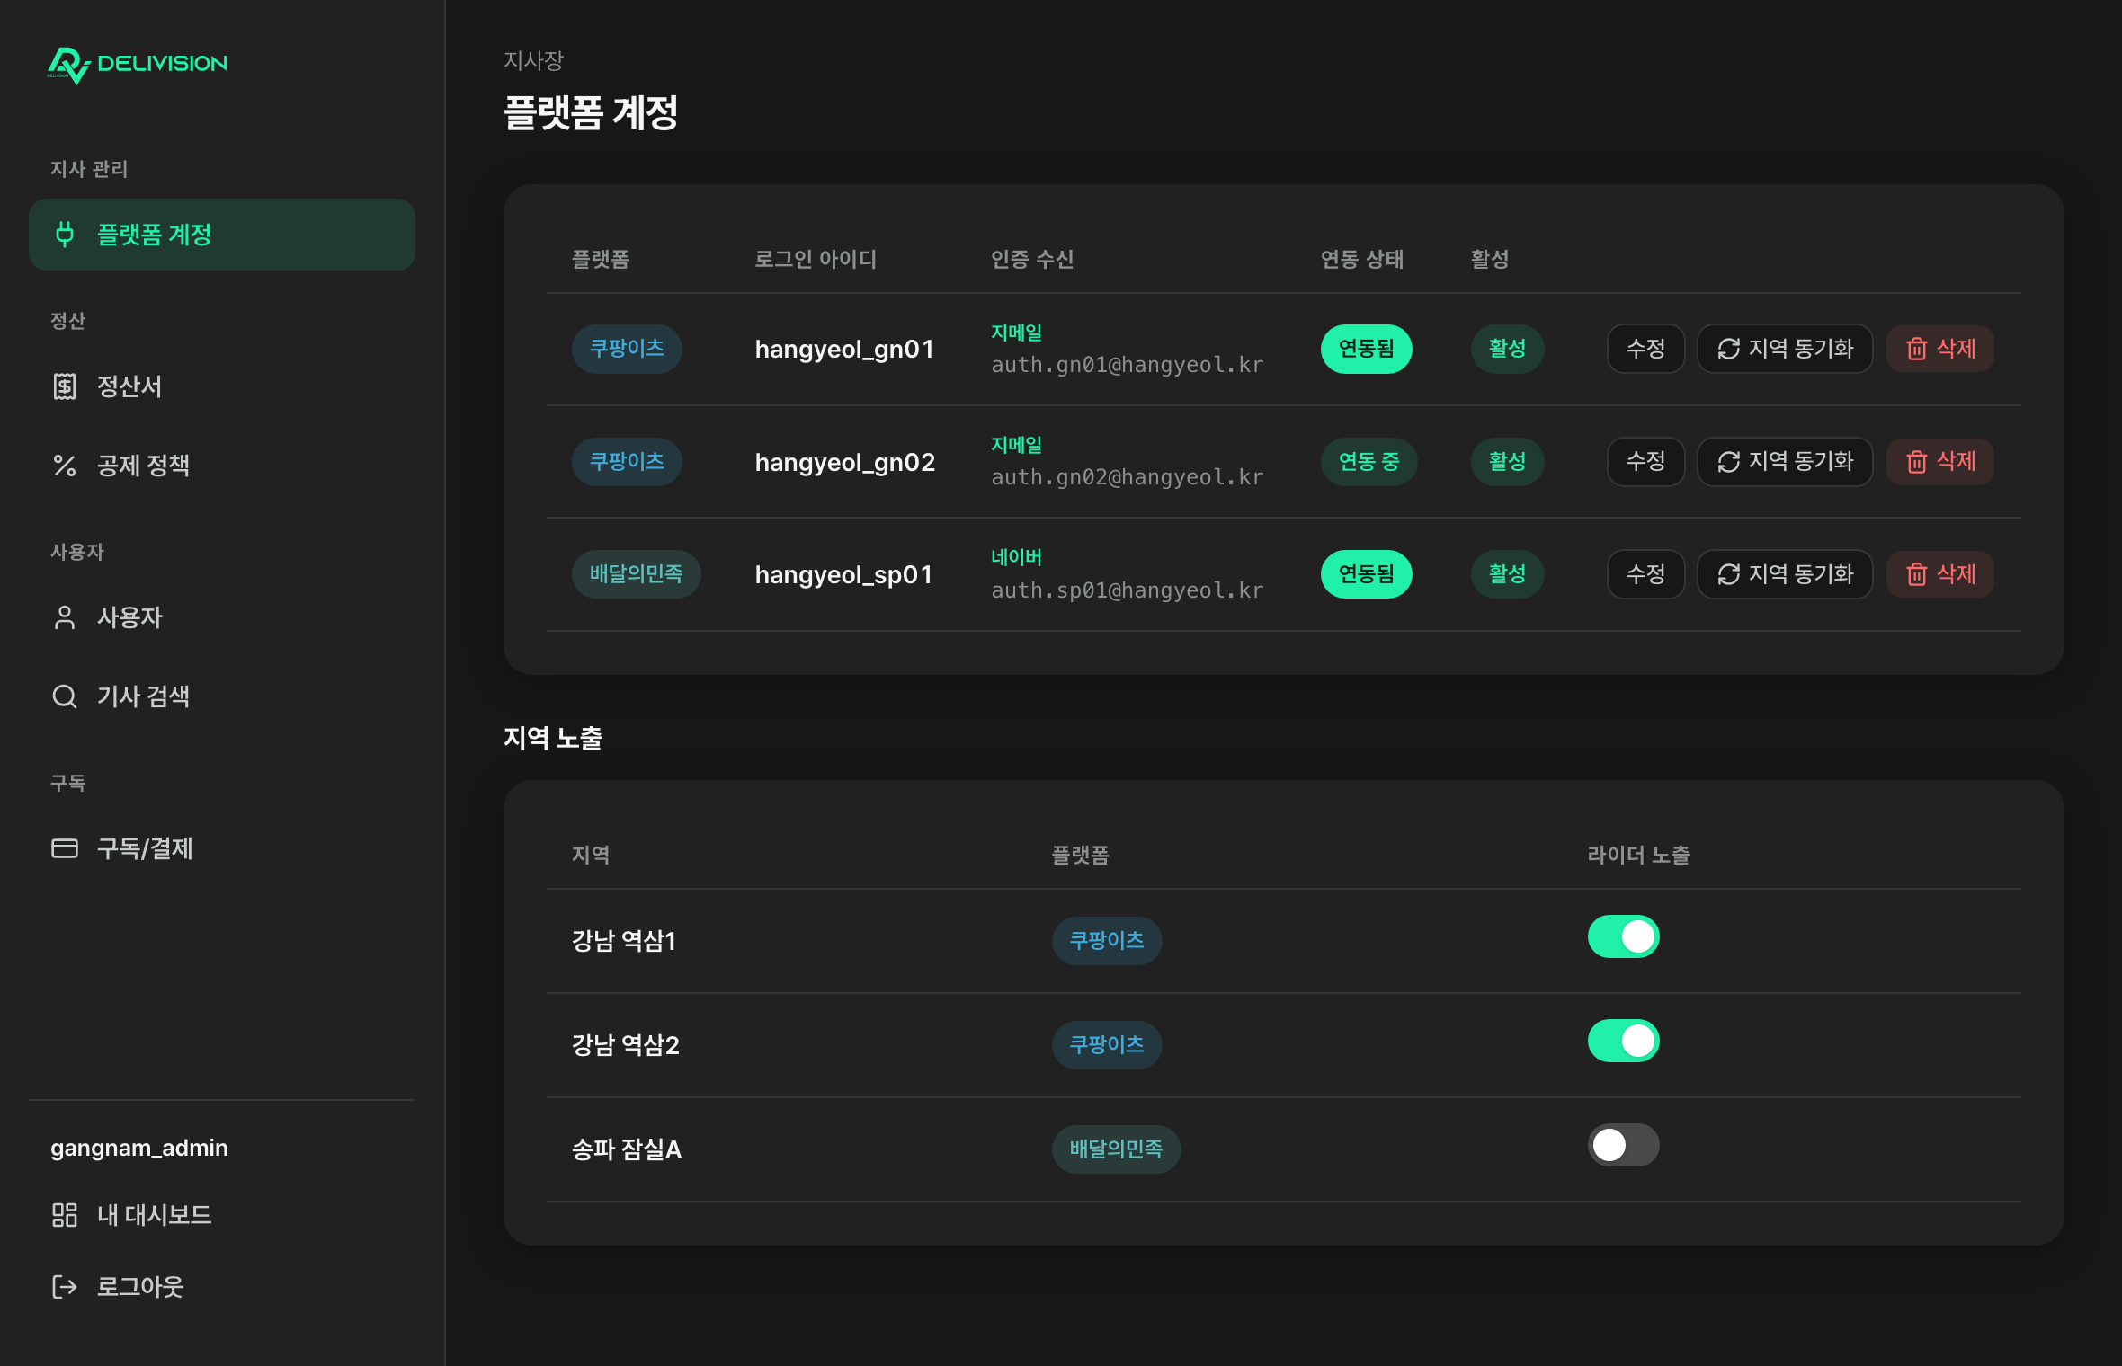The width and height of the screenshot is (2122, 1366).
Task: Click the Delivision logo
Action: tap(138, 64)
